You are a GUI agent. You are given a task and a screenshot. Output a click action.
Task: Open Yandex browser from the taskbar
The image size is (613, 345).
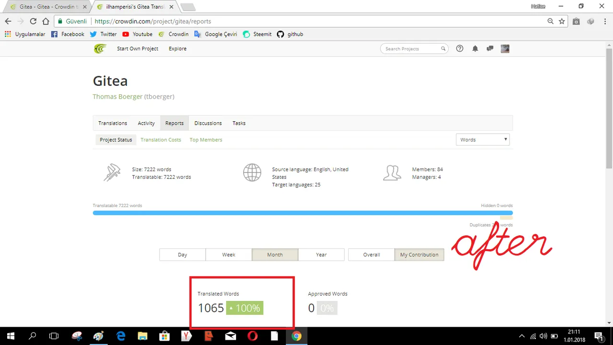[187, 336]
